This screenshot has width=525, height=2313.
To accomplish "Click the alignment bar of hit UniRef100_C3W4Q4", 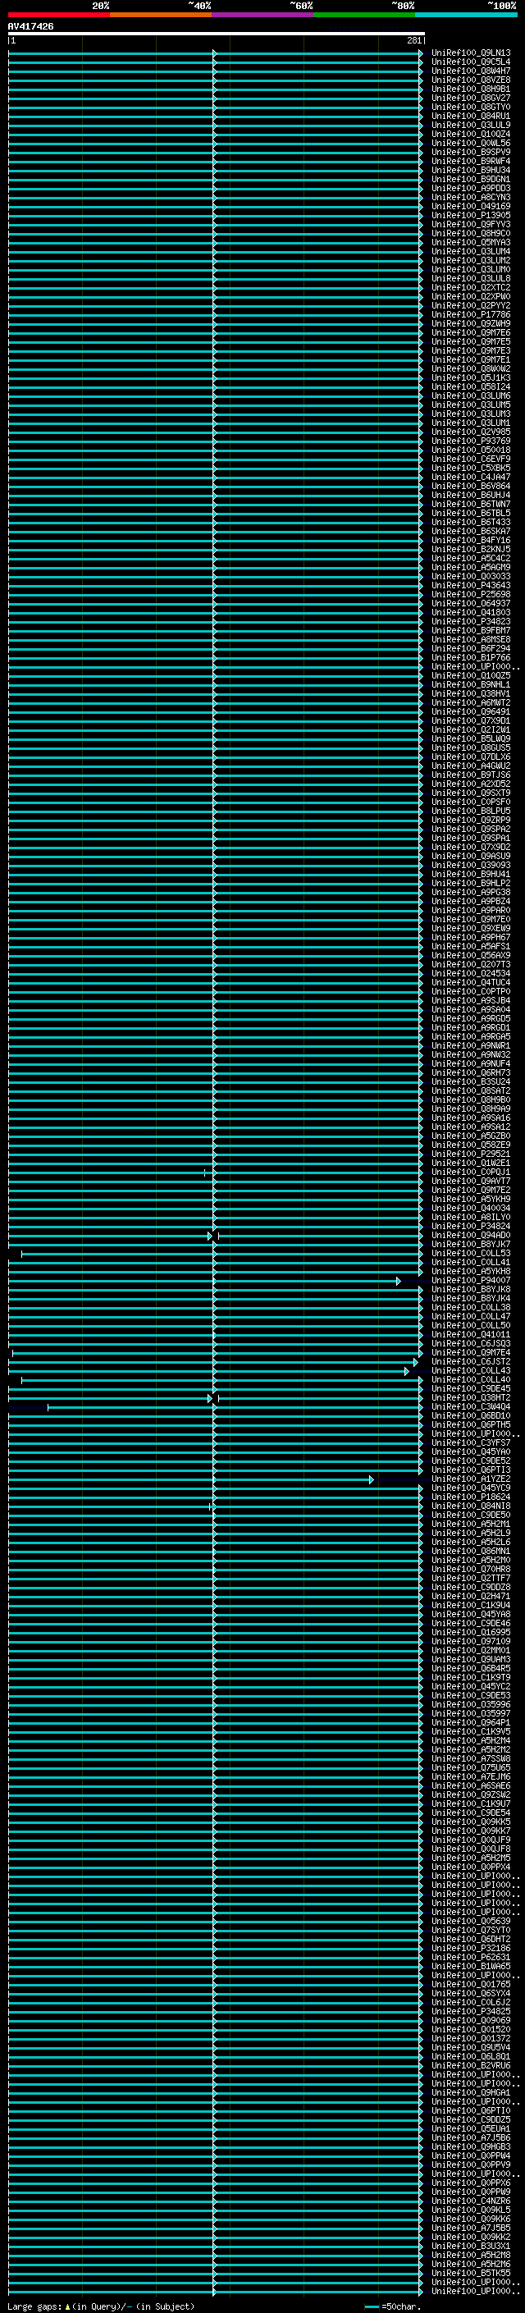I will [235, 1407].
